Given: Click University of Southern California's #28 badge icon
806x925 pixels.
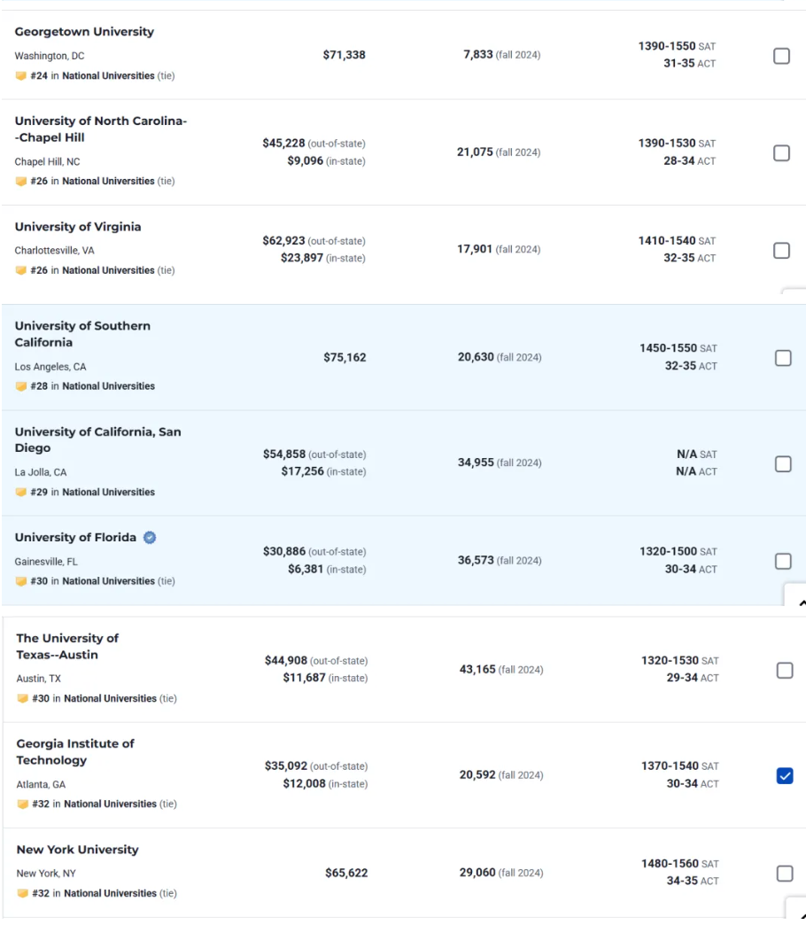Looking at the screenshot, I should tap(20, 386).
